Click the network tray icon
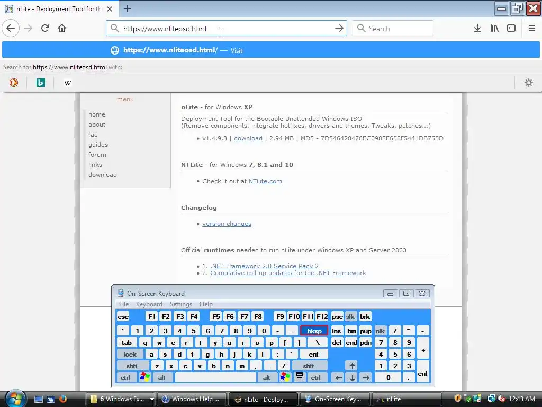The height and width of the screenshot is (407, 542). pos(491,399)
